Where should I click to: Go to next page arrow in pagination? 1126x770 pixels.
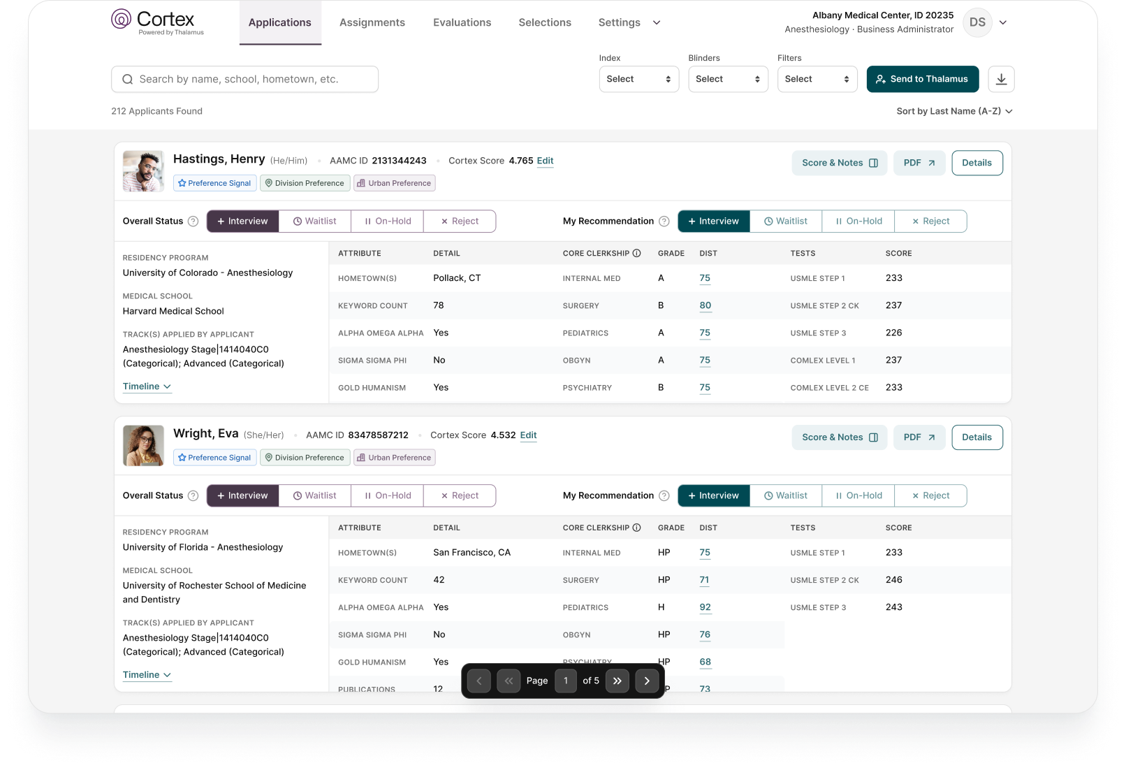(x=647, y=681)
